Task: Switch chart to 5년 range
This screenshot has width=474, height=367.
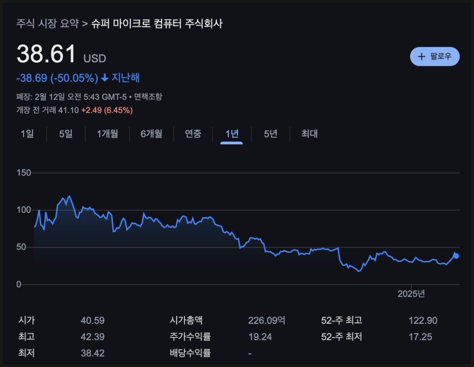Action: (270, 134)
